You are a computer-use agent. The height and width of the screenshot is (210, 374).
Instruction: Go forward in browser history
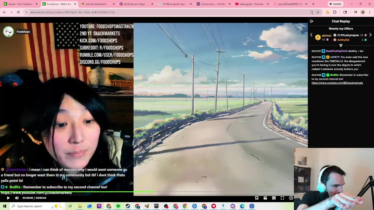point(11,12)
